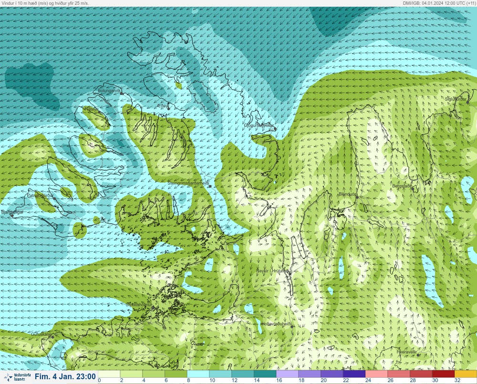
Task: Pick the 22–24 m/s dark indigo swatch
Action: 354,374
